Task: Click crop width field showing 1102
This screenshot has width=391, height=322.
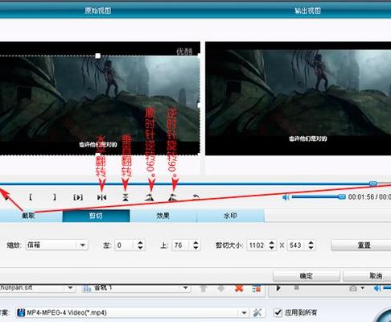Action: point(257,245)
